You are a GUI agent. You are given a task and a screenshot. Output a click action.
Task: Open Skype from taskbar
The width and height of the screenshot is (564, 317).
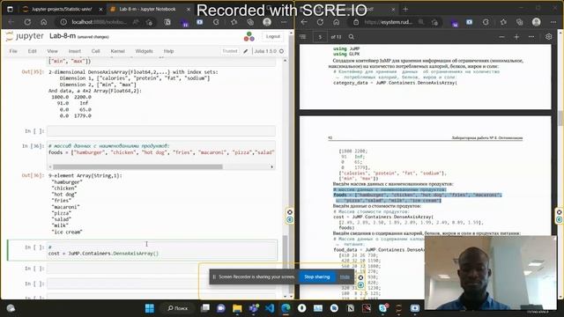(382, 308)
